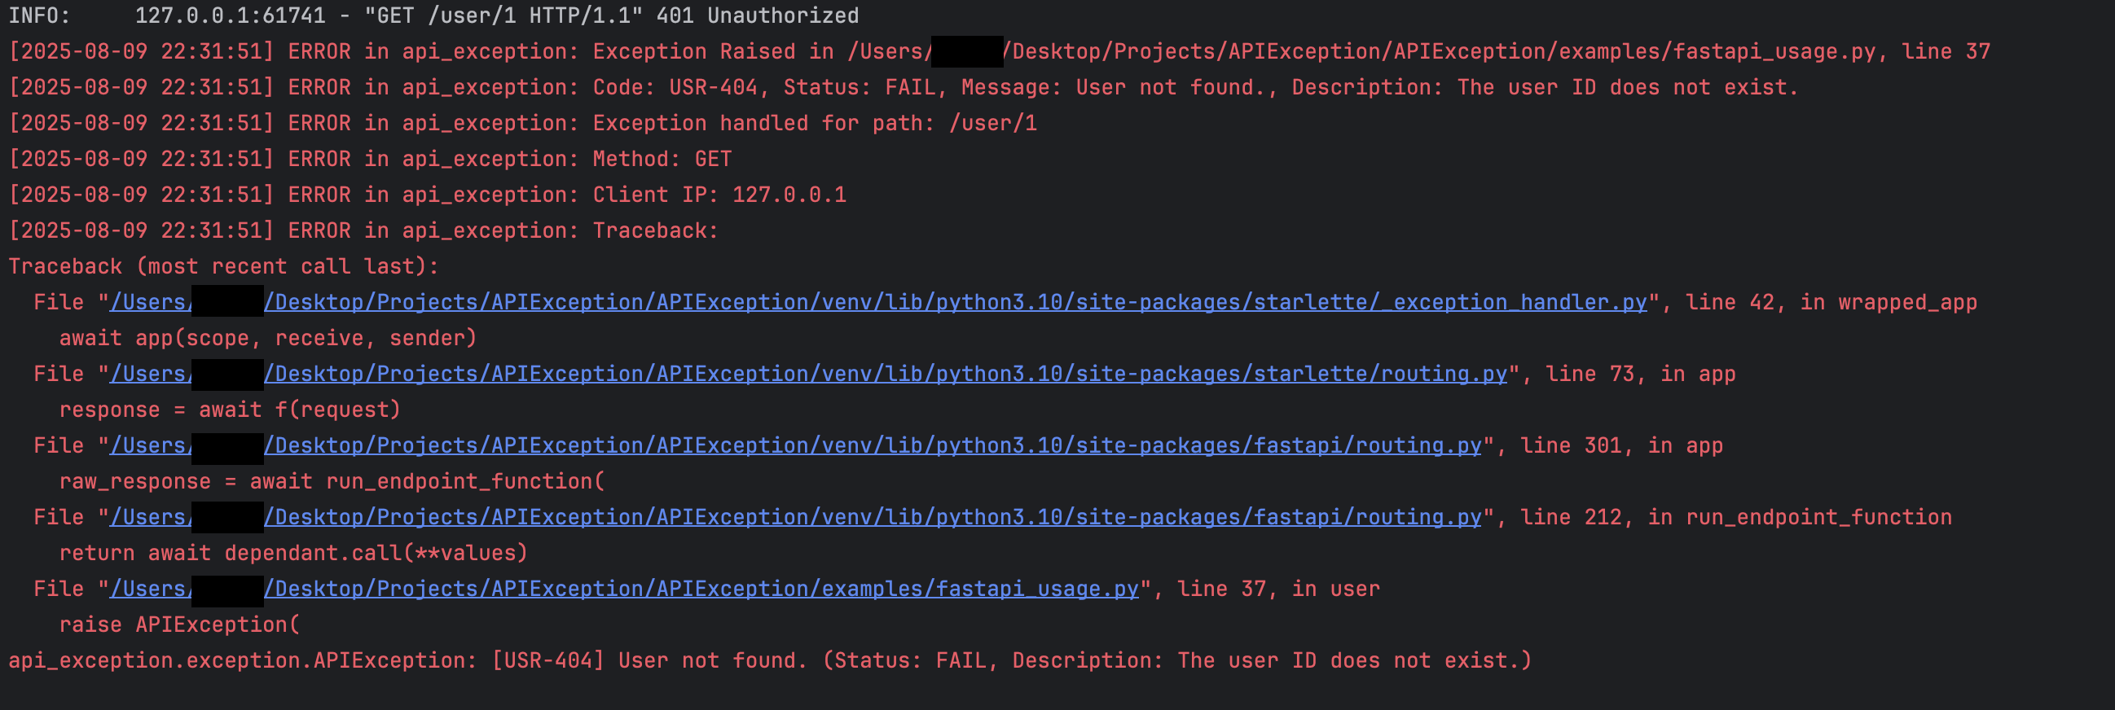The width and height of the screenshot is (2115, 710).
Task: Click the 'raw_response = await run_endpoint_function(' line
Action: click(332, 482)
